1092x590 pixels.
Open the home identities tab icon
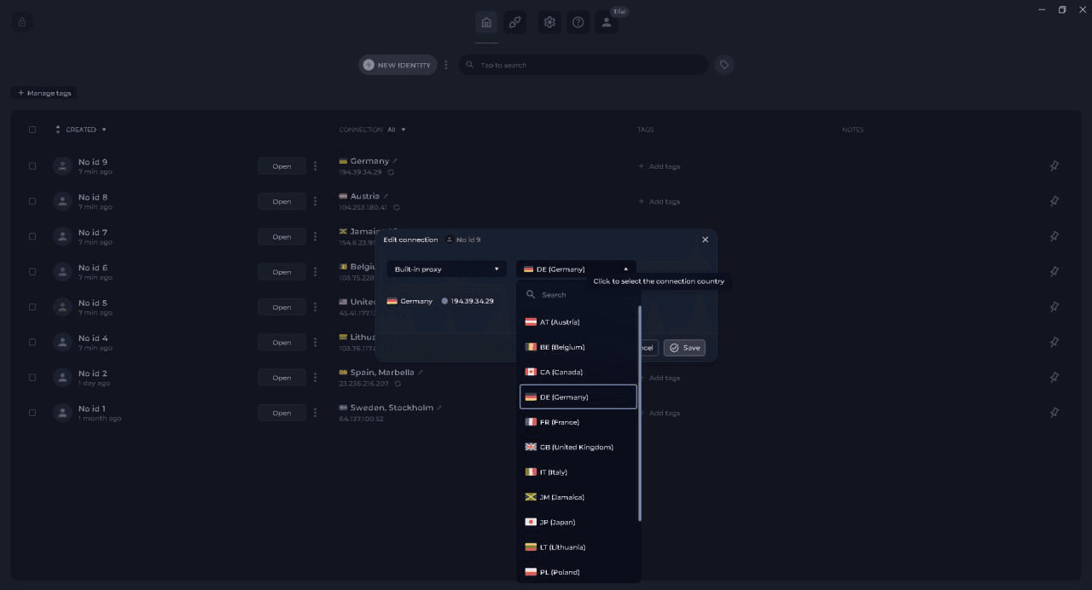pyautogui.click(x=486, y=22)
